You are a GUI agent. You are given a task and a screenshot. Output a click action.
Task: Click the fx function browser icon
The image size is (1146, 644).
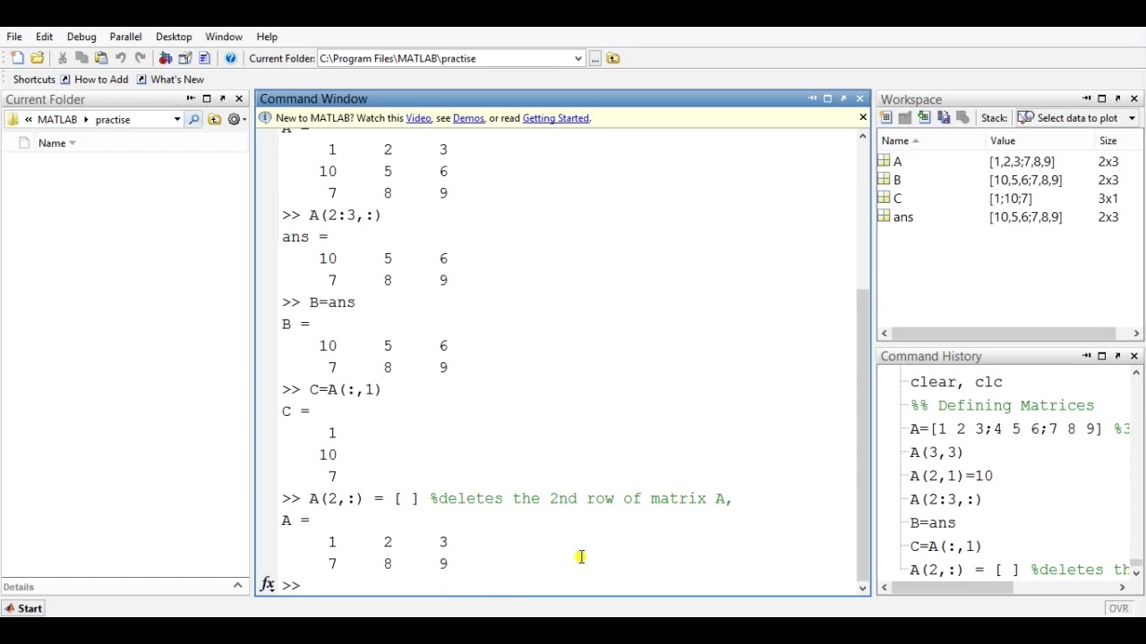tap(267, 585)
